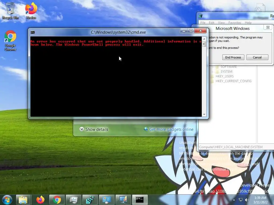The height and width of the screenshot is (205, 274).
Task: Close the Microsoft Windows dialog
Action: tap(268, 27)
